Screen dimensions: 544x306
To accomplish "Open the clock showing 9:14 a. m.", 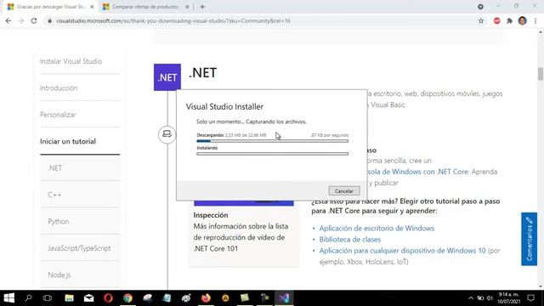I will click(509, 298).
